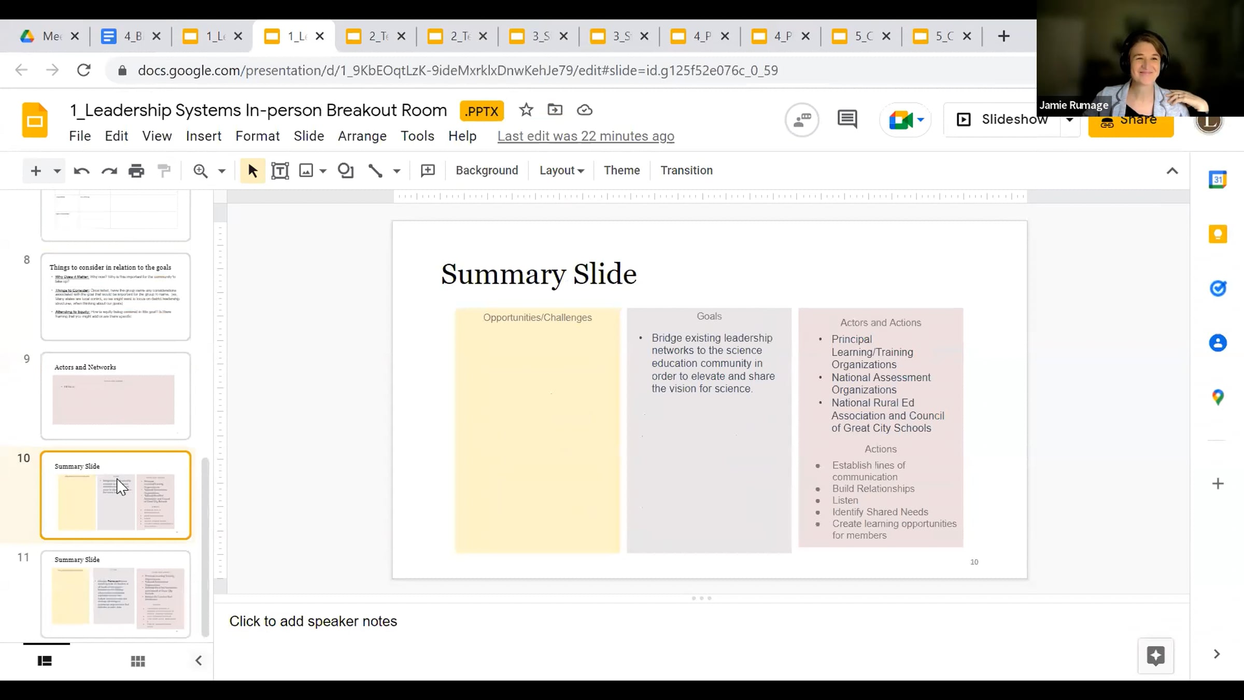The width and height of the screenshot is (1244, 700).
Task: Select slide 9 Actors and Networks thumbnail
Action: coord(116,396)
